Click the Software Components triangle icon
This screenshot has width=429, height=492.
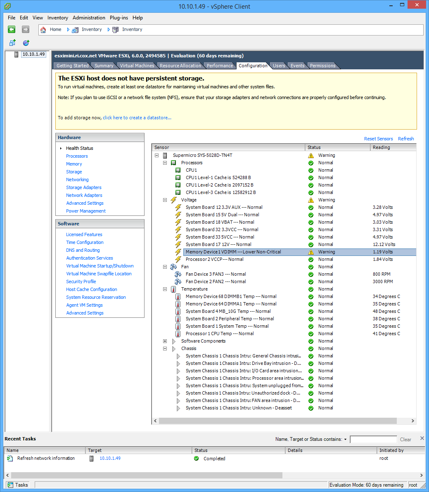tap(174, 341)
